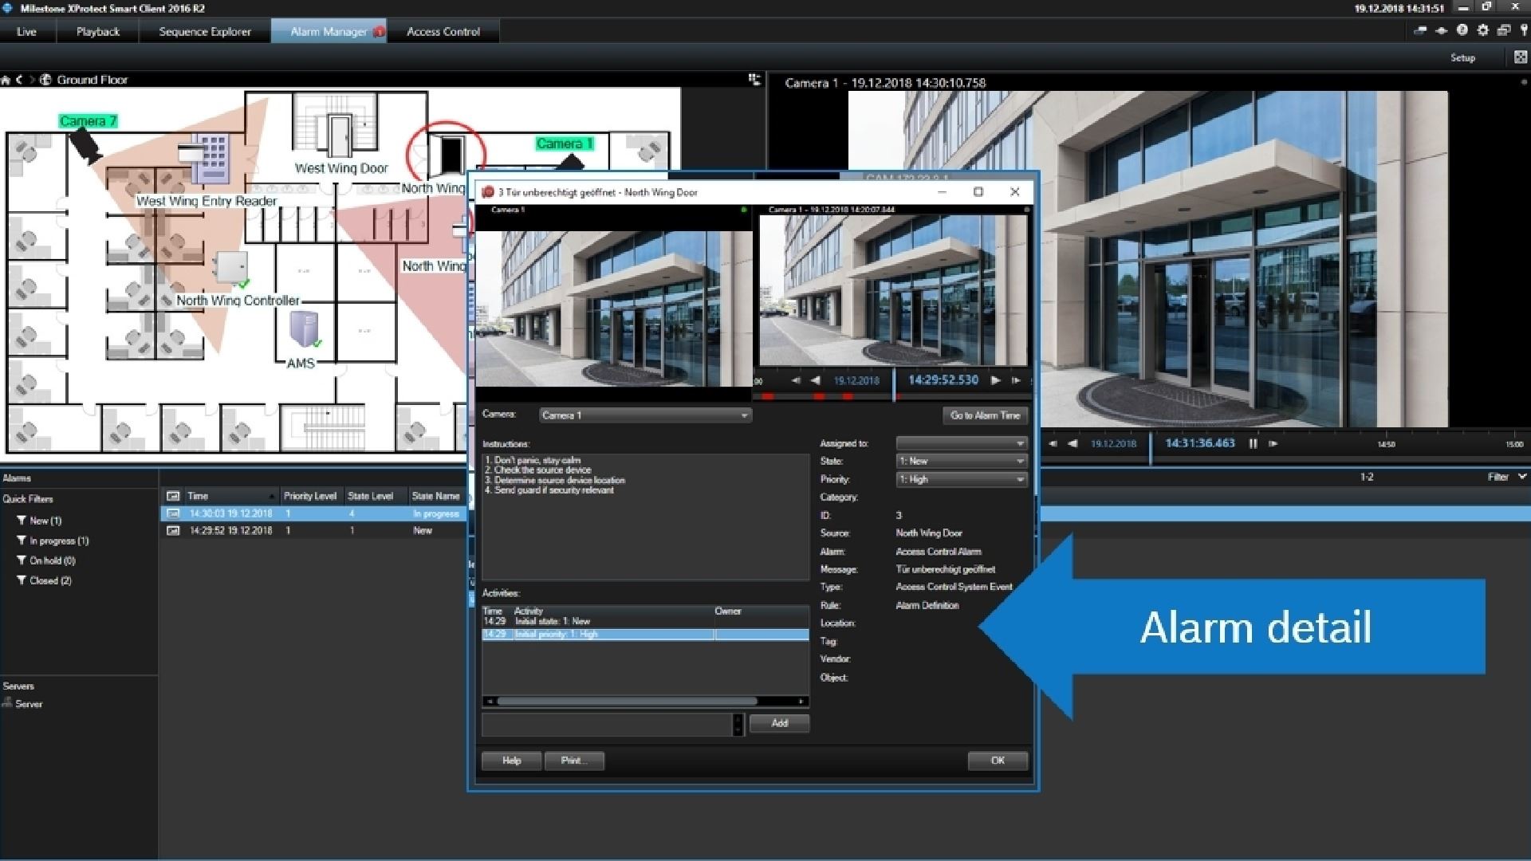
Task: Switch to the Playback tab
Action: pos(97,32)
